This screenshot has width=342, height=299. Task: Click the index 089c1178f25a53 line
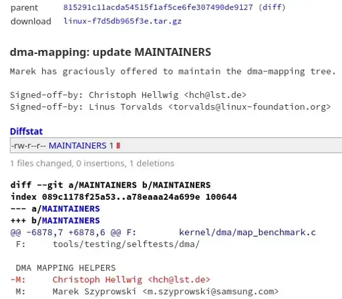[x=124, y=197]
